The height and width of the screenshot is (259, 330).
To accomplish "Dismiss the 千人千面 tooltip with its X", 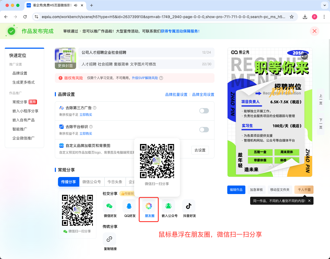I will [x=309, y=201].
